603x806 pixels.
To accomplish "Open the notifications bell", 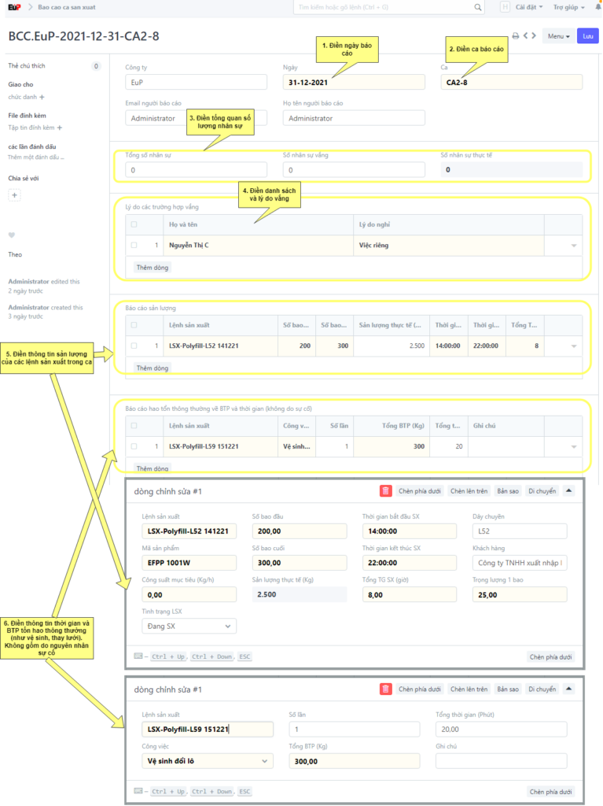I will click(597, 7).
